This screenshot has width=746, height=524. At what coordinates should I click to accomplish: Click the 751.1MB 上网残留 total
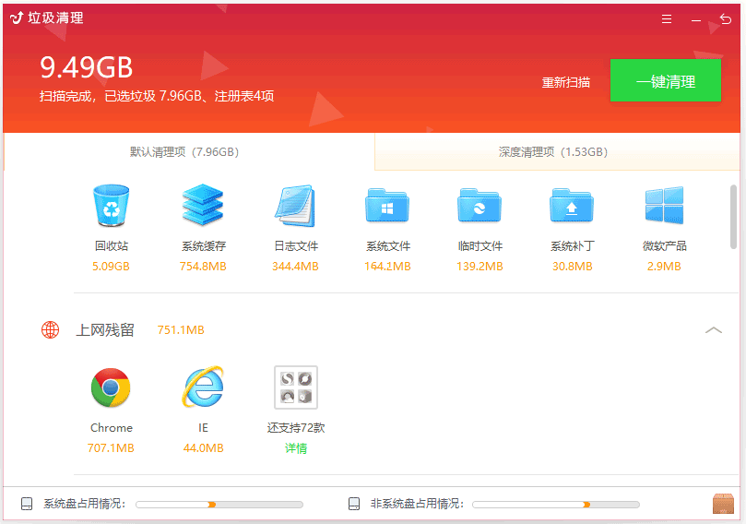pos(181,330)
